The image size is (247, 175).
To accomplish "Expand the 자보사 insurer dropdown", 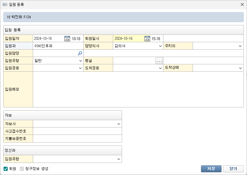I will click(119, 124).
